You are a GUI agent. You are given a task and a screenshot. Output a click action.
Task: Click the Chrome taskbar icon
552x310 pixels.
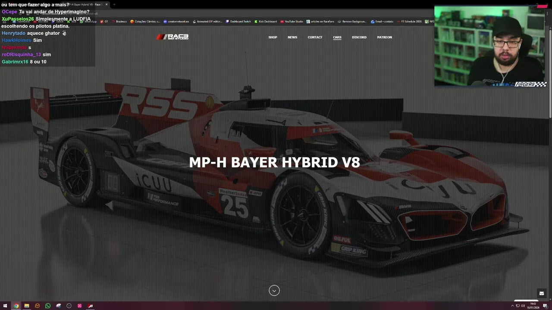tap(16, 306)
